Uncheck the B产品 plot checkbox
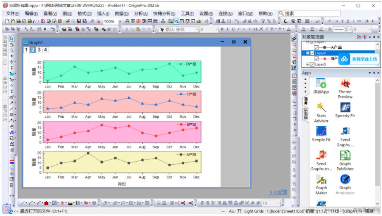The width and height of the screenshot is (382, 216). (316, 59)
